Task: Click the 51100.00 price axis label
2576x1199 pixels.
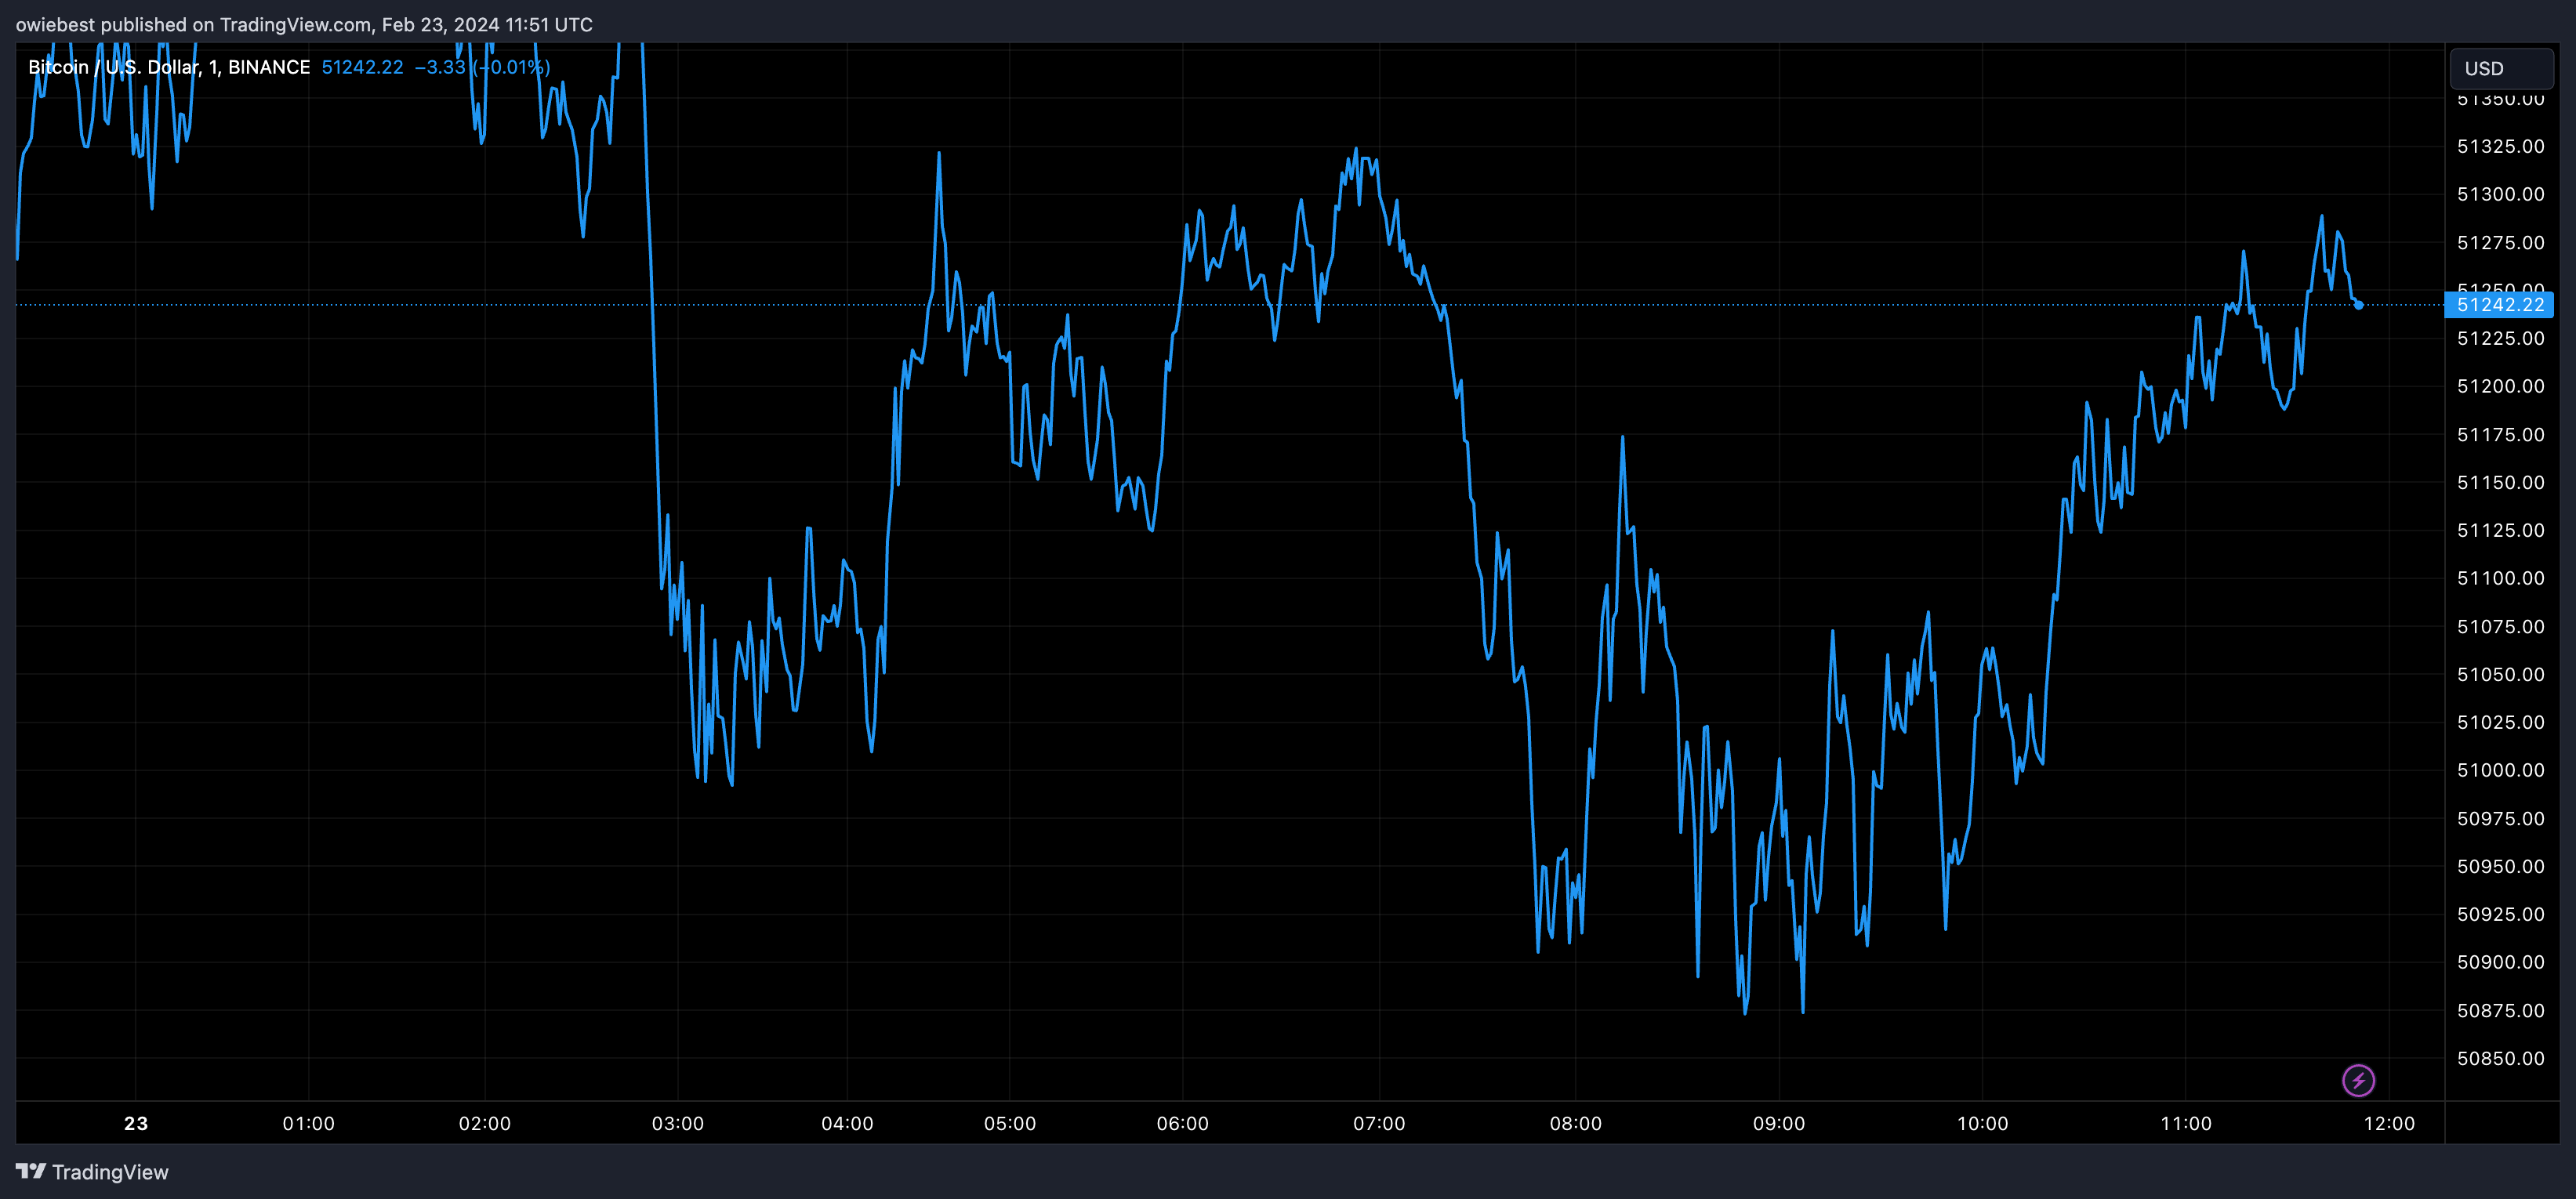Action: [2500, 578]
